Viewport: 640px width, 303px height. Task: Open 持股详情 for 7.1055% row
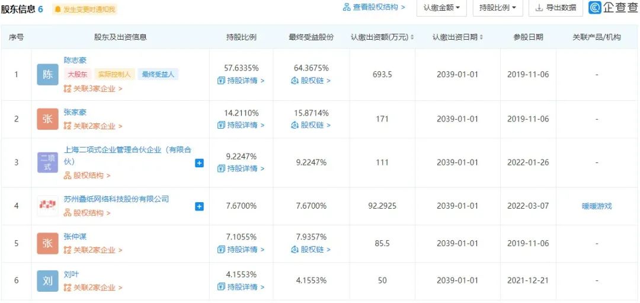[x=241, y=249]
